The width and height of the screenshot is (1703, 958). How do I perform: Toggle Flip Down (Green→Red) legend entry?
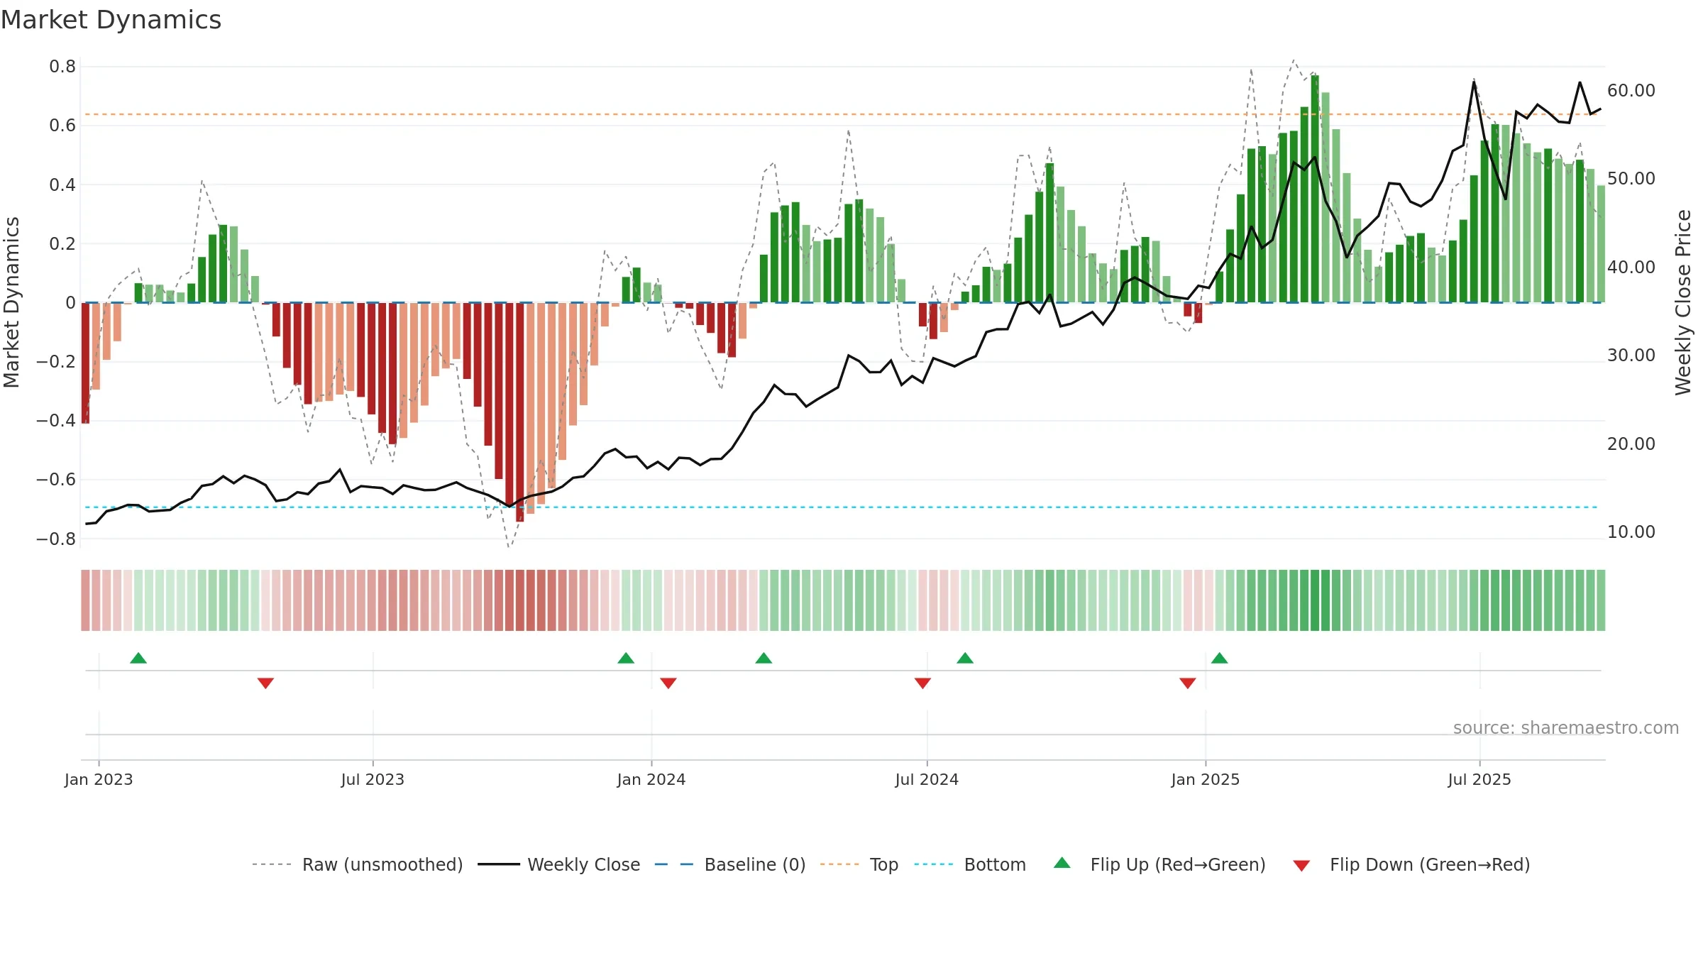coord(1411,864)
